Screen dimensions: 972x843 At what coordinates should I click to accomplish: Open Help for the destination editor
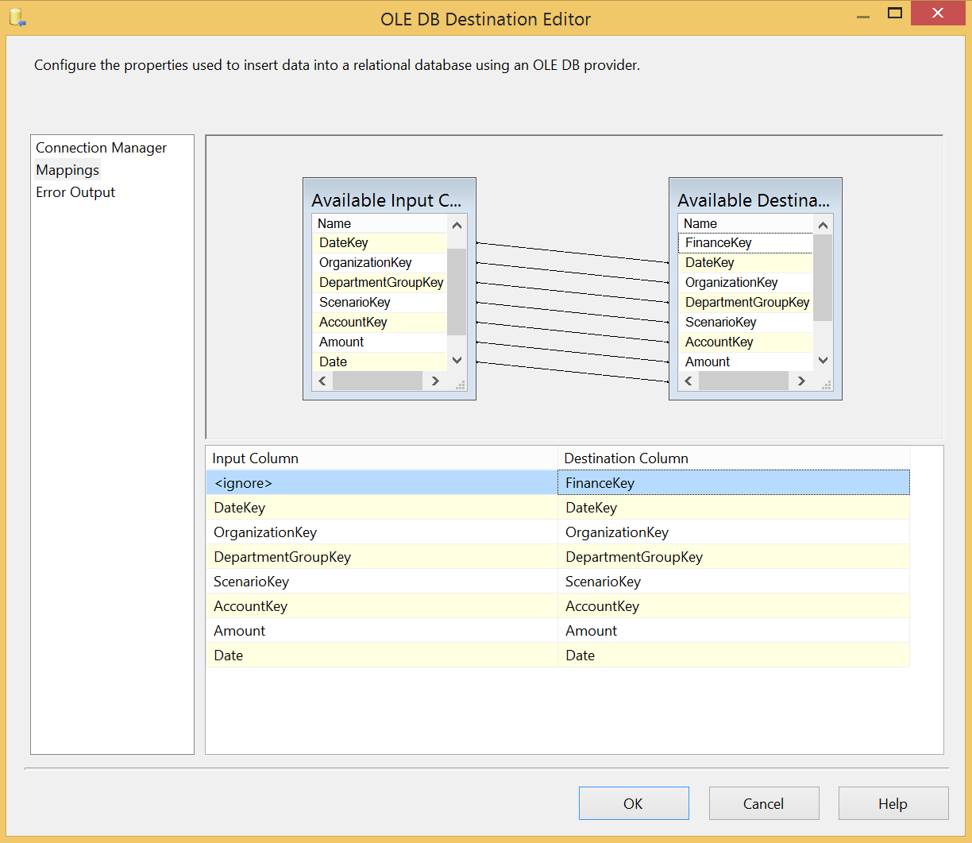pyautogui.click(x=893, y=803)
